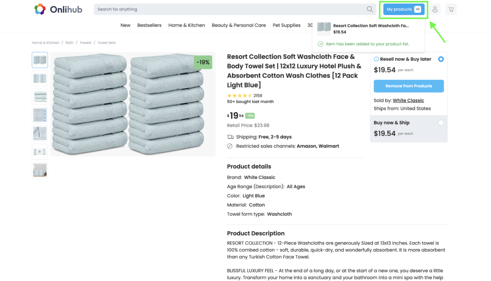Open the Home & Kitchen menu
Screen dimensions: 491x281
point(187,25)
